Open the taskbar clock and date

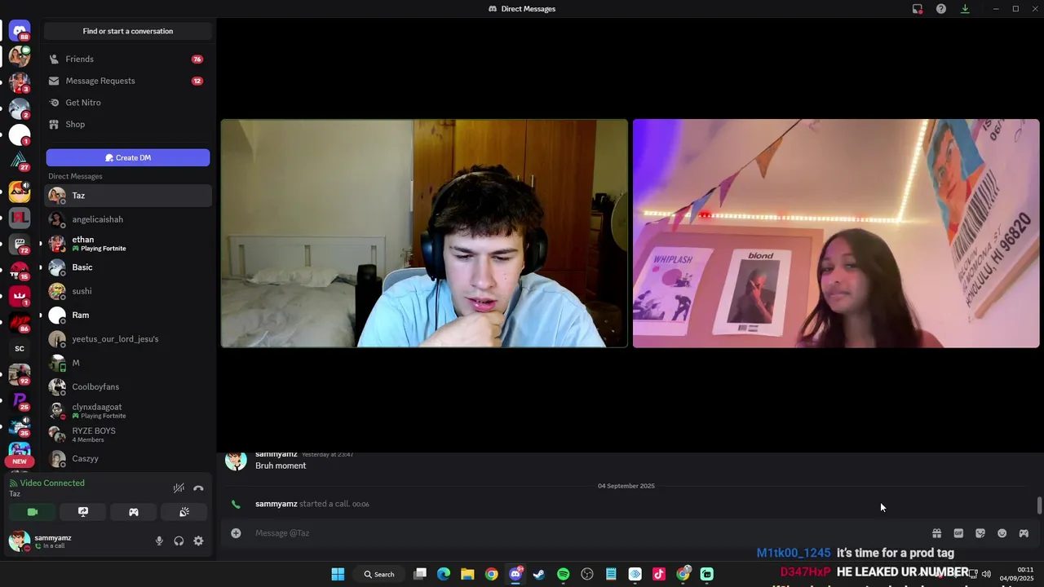1018,574
